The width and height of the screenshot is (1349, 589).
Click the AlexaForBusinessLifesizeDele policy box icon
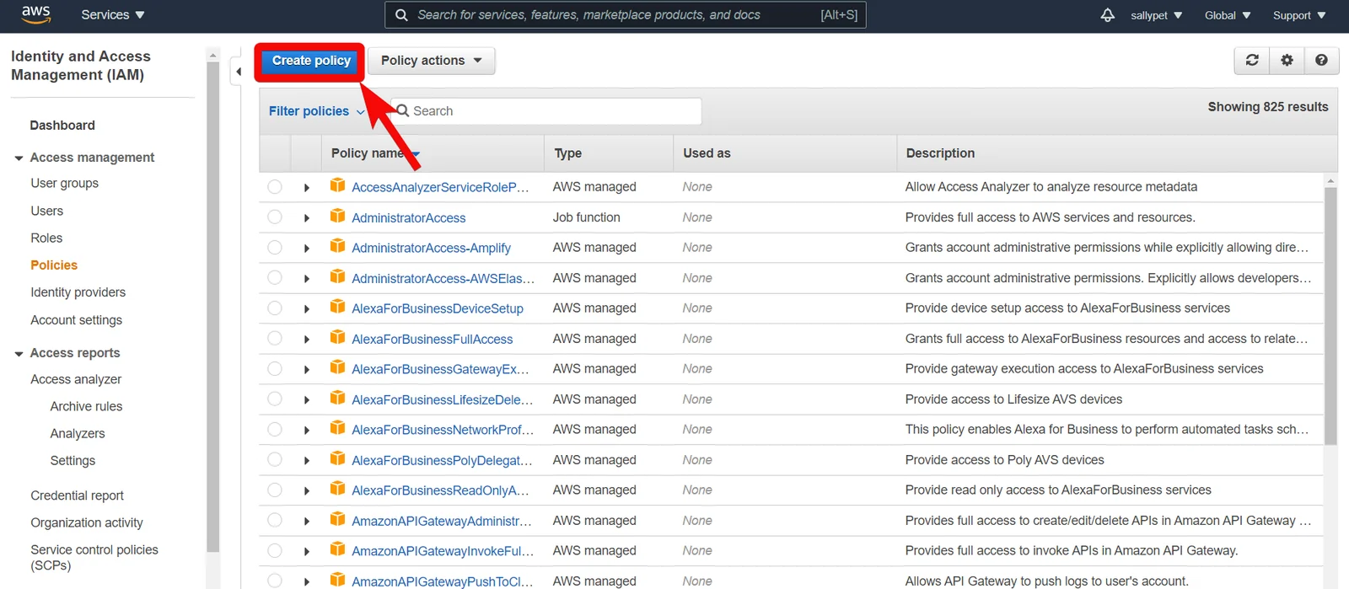tap(337, 398)
